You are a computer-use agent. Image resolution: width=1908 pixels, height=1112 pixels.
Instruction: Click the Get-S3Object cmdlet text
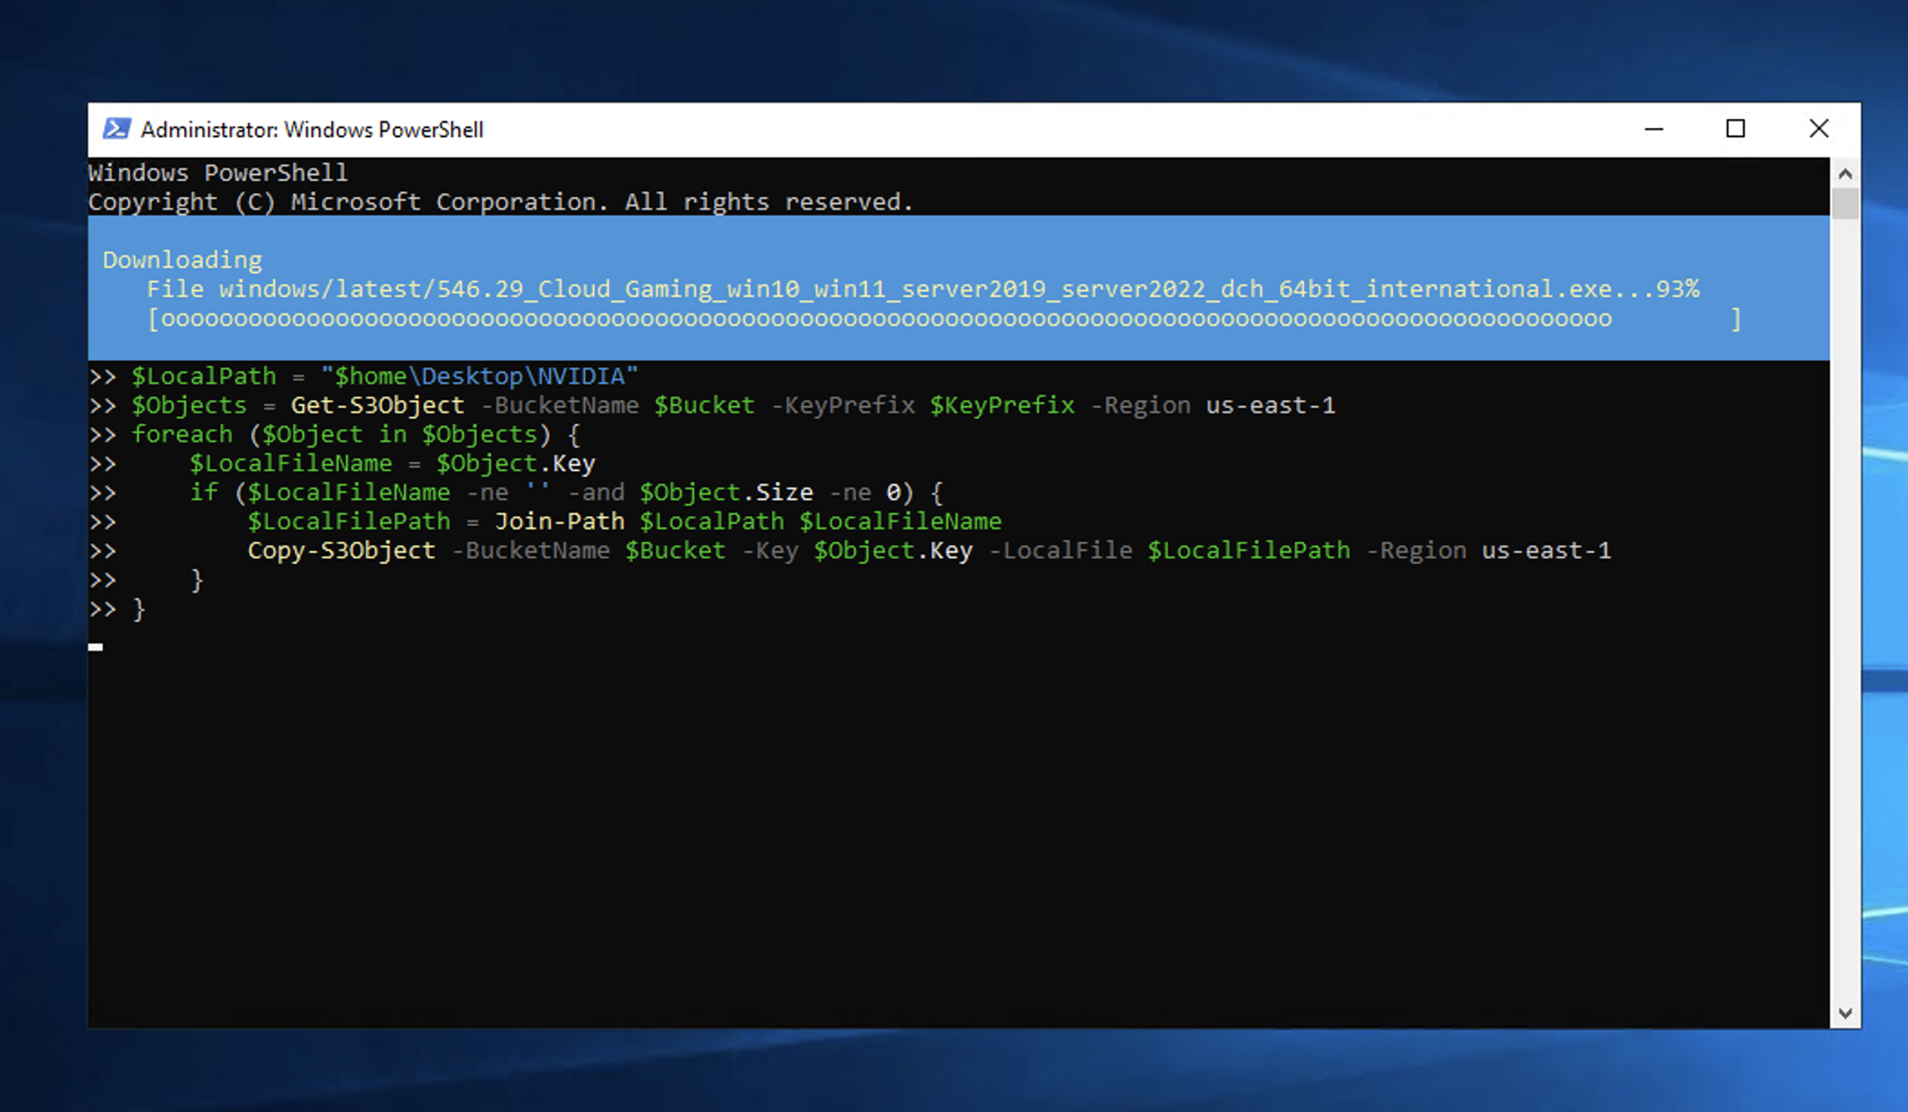pyautogui.click(x=377, y=405)
